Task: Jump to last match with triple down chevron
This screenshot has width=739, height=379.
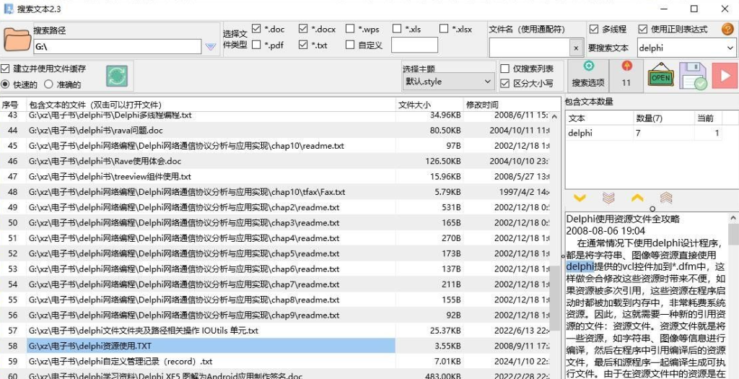Action: (608, 198)
